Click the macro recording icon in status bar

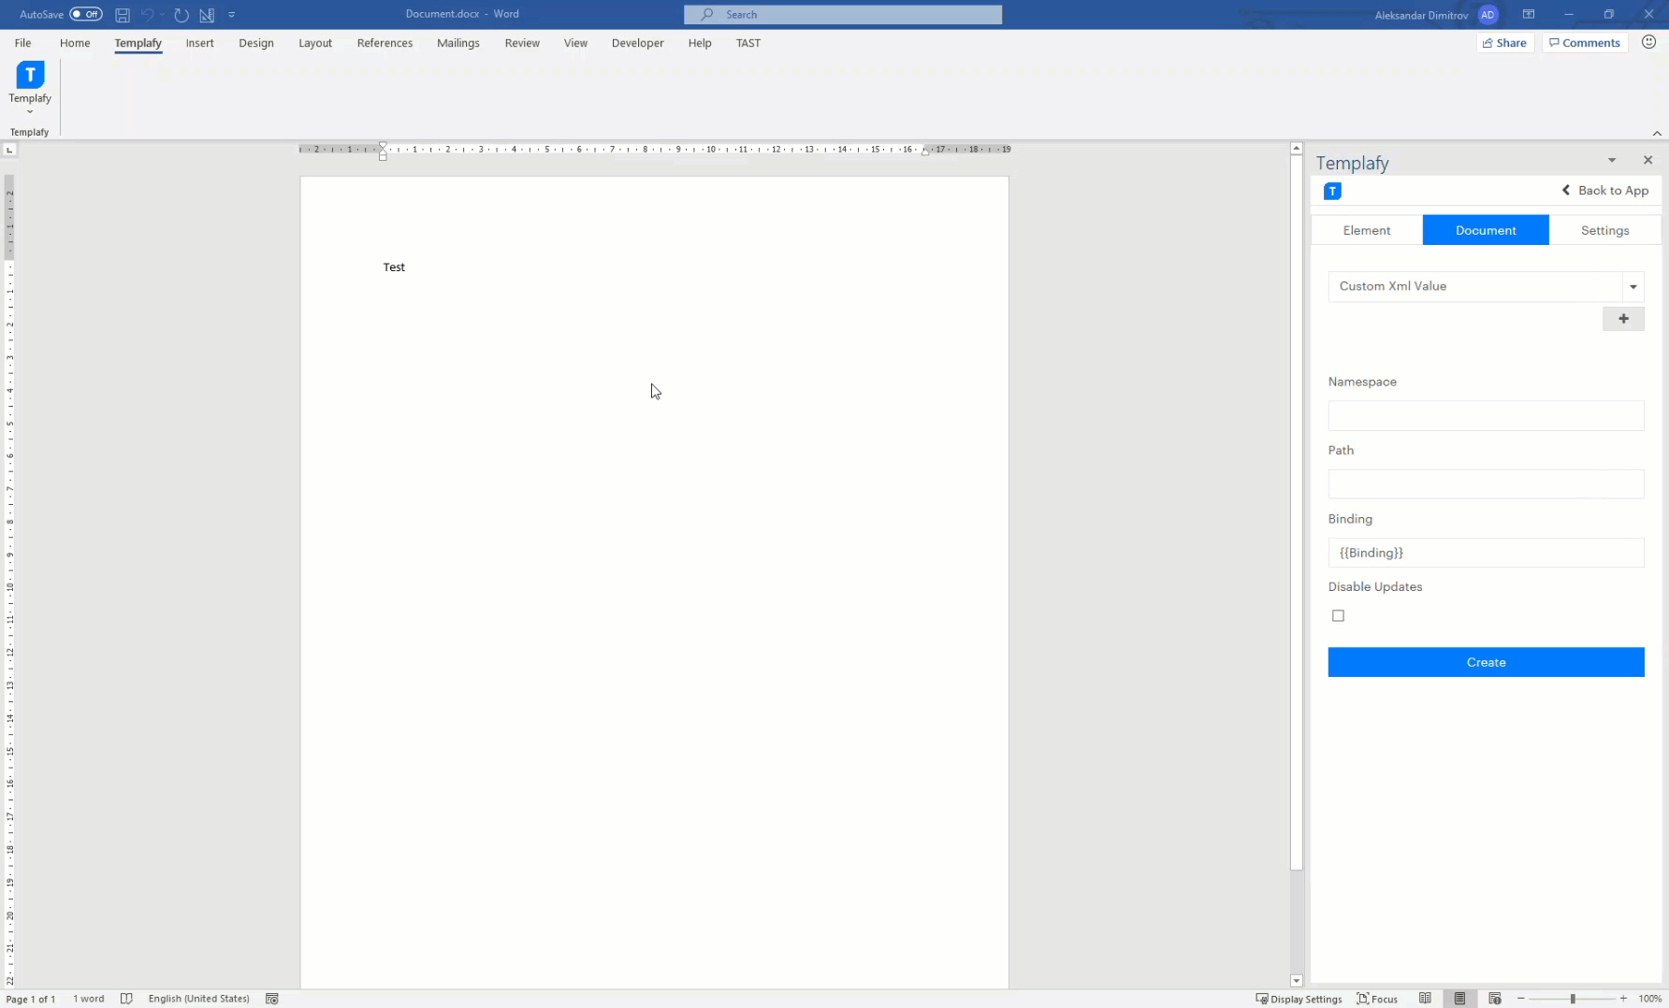272,999
